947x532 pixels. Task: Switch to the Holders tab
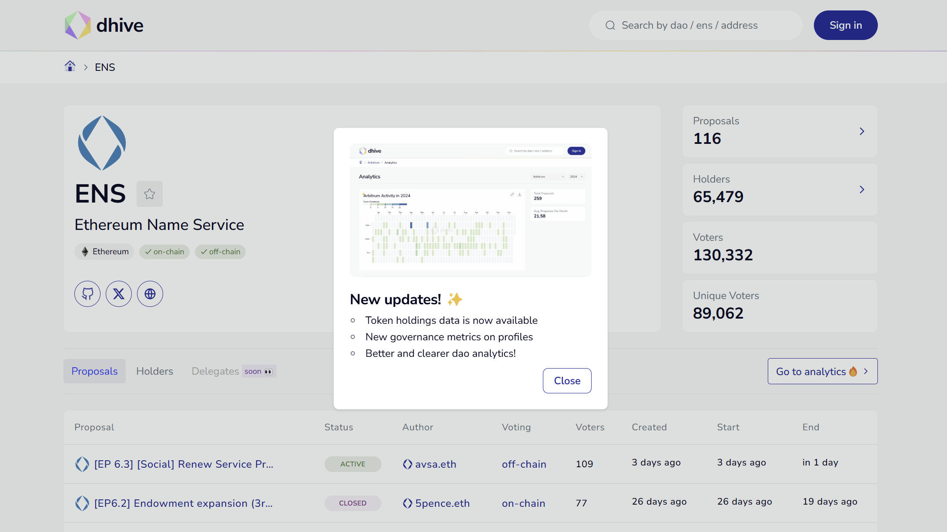point(154,371)
